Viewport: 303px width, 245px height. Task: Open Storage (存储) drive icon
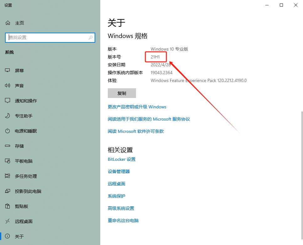pyautogui.click(x=8, y=146)
